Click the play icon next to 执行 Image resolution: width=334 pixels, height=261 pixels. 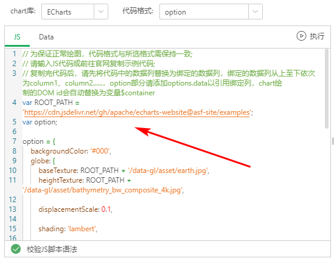point(301,36)
